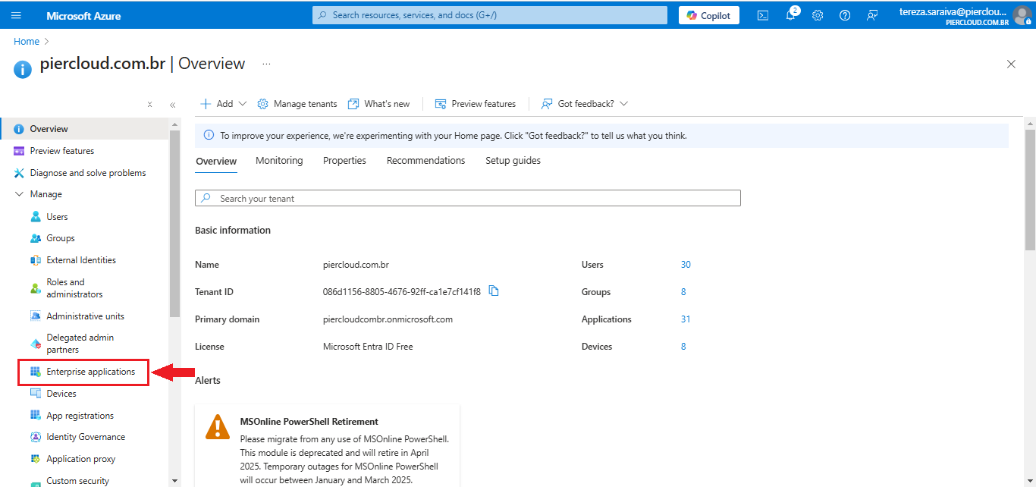1036x487 pixels.
Task: Close the Overview blade
Action: (1011, 64)
